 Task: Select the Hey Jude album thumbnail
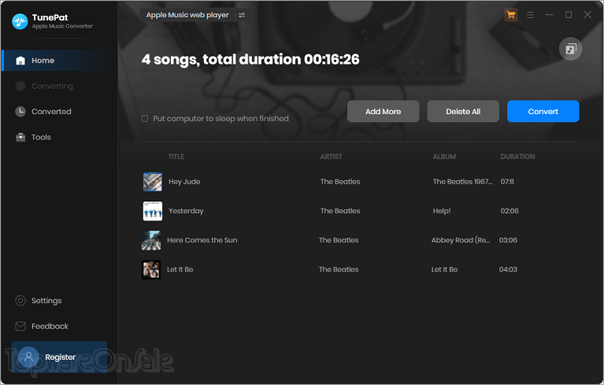[x=153, y=182]
